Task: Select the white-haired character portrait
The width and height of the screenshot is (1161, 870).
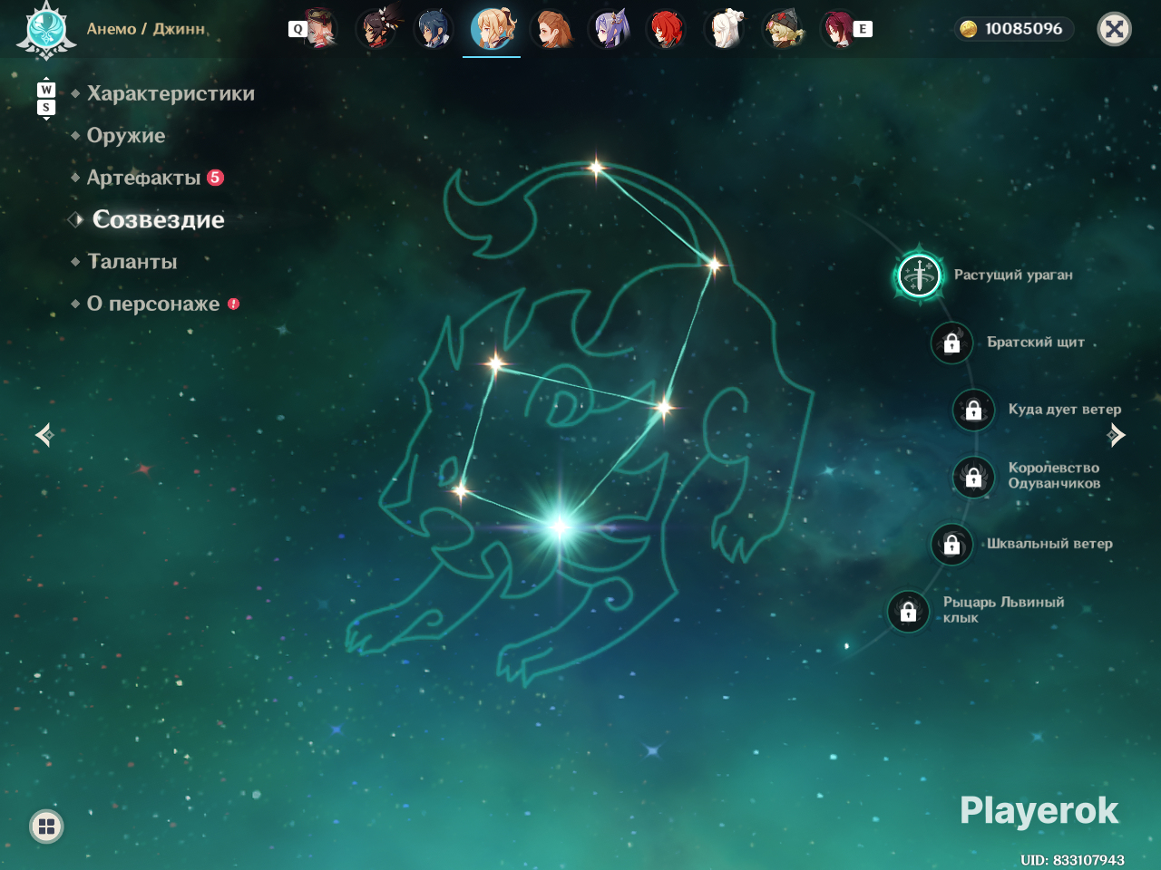Action: pos(725,29)
